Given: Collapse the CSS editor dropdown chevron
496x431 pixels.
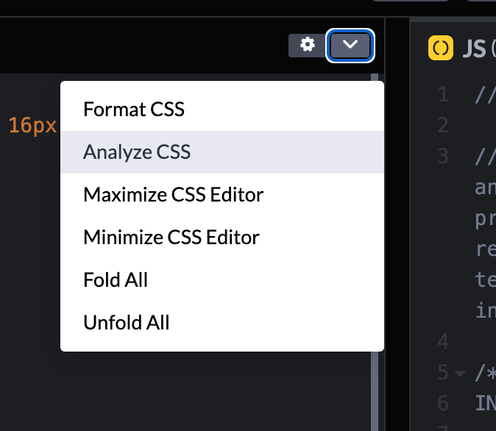Looking at the screenshot, I should [x=351, y=46].
